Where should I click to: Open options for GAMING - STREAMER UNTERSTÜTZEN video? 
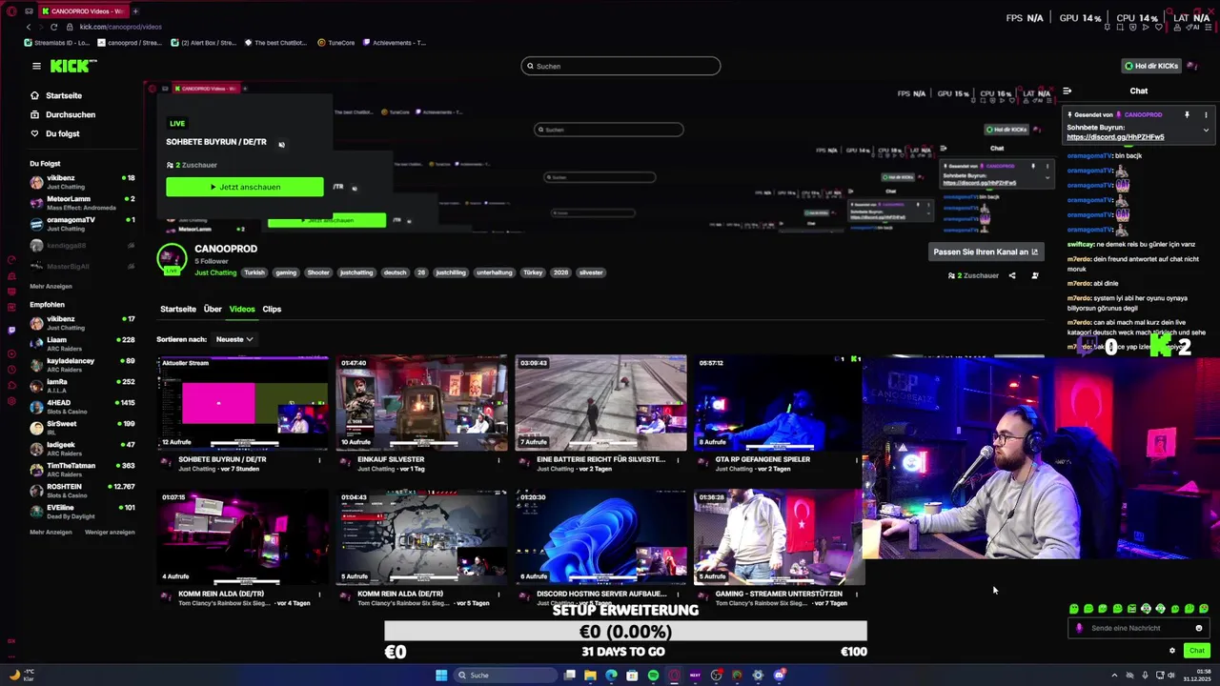click(856, 594)
